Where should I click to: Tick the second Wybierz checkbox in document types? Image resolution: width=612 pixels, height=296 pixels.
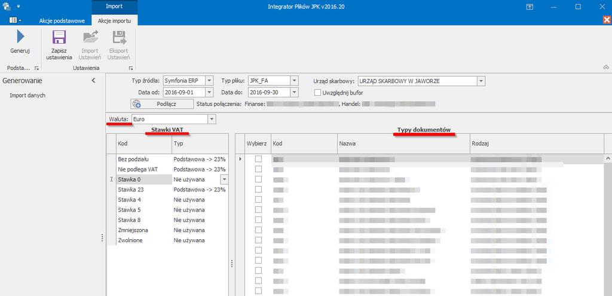pyautogui.click(x=258, y=169)
